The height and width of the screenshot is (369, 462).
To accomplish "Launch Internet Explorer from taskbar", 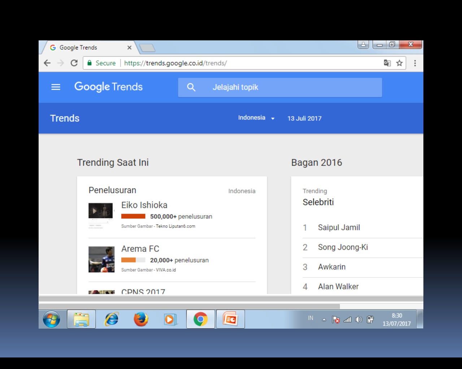I will pyautogui.click(x=112, y=319).
